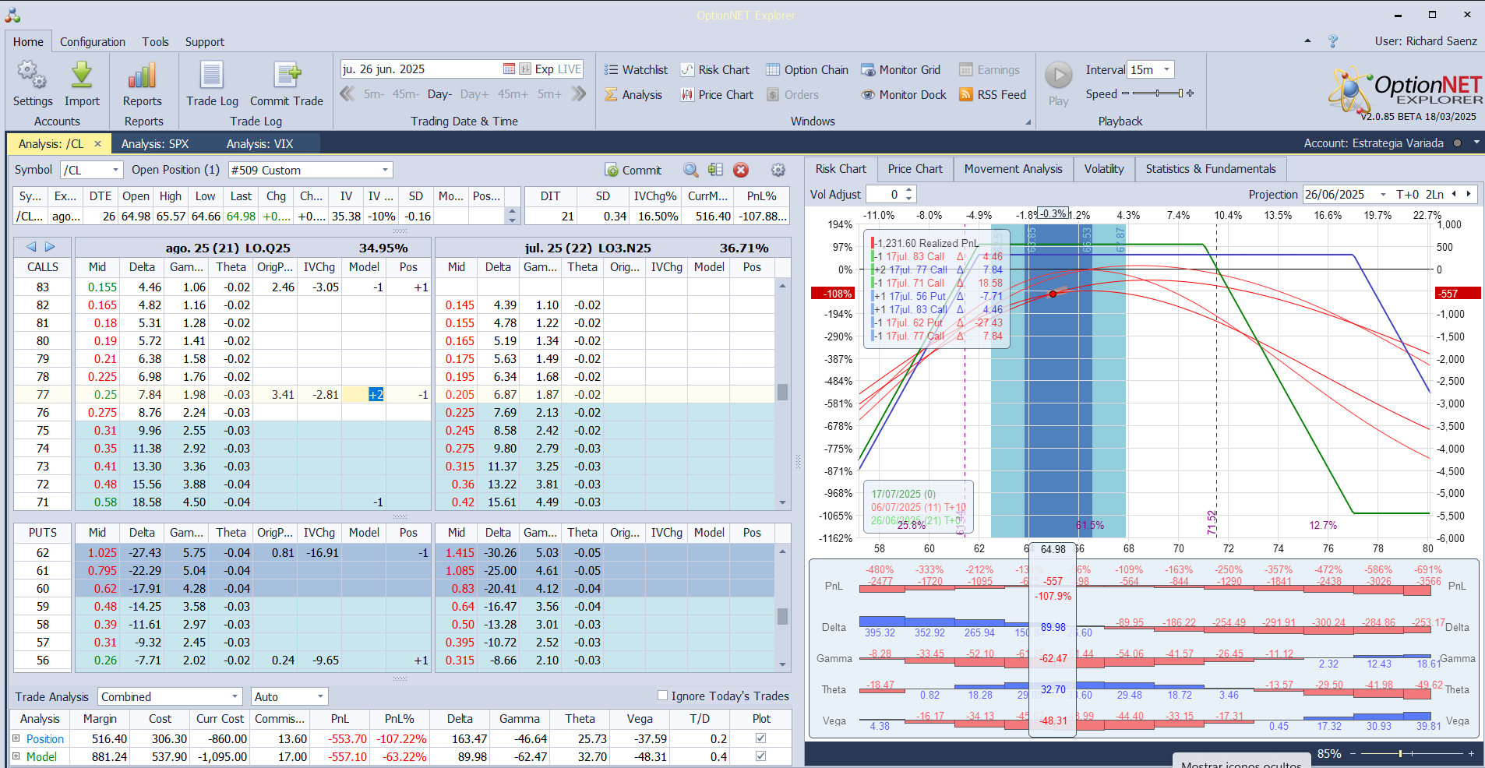This screenshot has width=1485, height=768.
Task: Click the red delete position icon
Action: coord(741,170)
